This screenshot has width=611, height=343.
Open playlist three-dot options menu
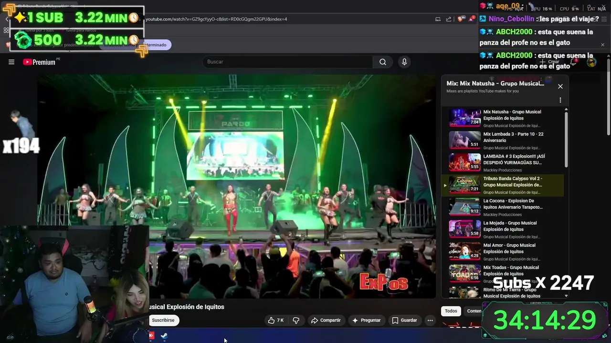click(560, 100)
